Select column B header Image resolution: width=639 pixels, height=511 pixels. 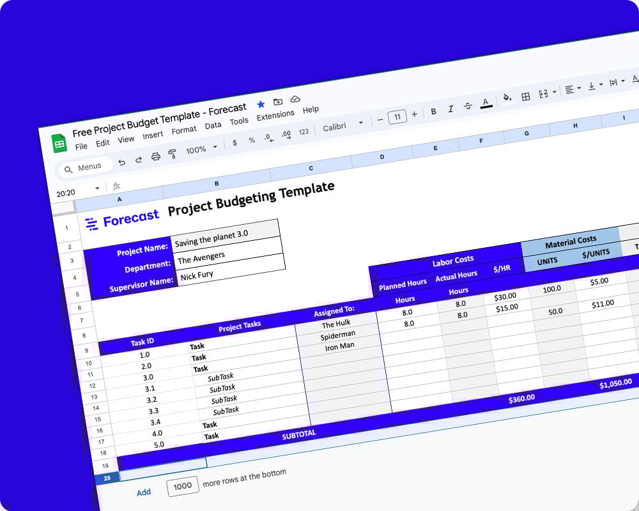click(x=217, y=184)
